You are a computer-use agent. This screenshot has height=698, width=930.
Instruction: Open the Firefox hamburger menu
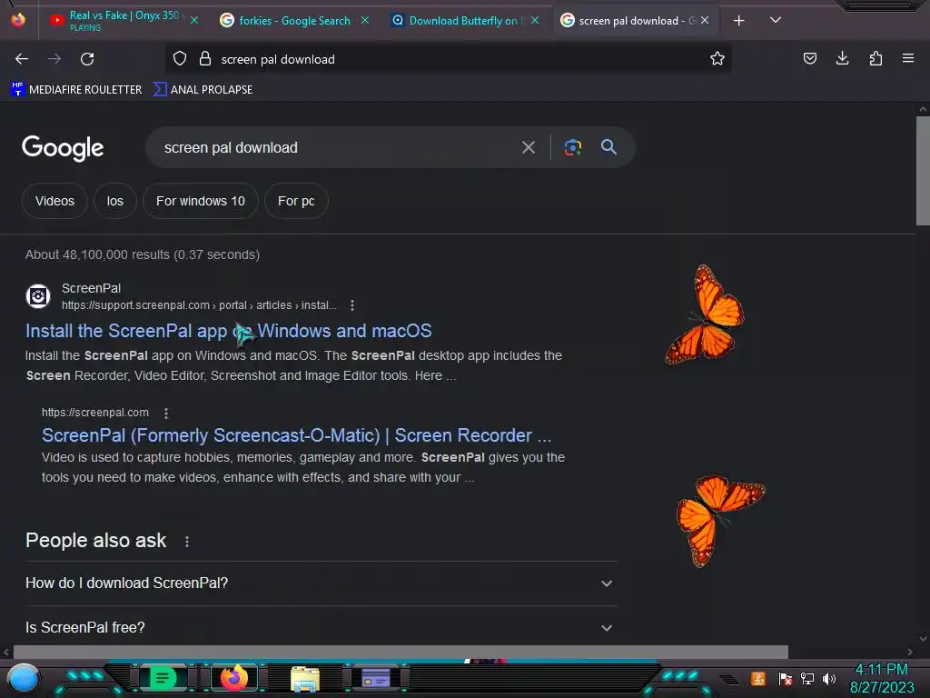tap(908, 59)
